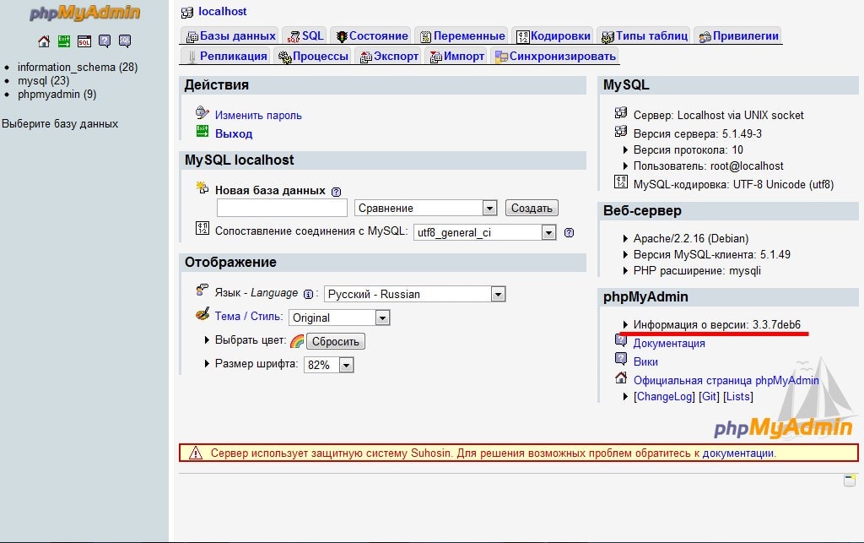This screenshot has width=864, height=543.
Task: Select the mysql (23) database
Action: (x=44, y=80)
